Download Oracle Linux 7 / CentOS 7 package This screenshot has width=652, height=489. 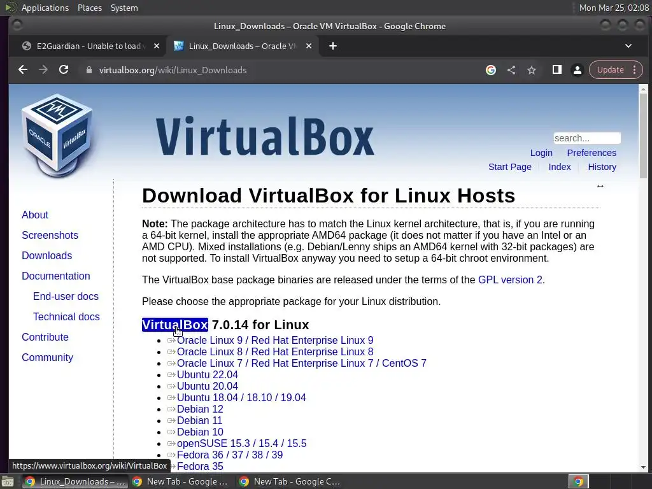point(301,364)
